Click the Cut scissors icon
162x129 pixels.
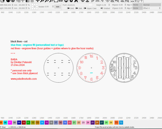click(23, 1)
